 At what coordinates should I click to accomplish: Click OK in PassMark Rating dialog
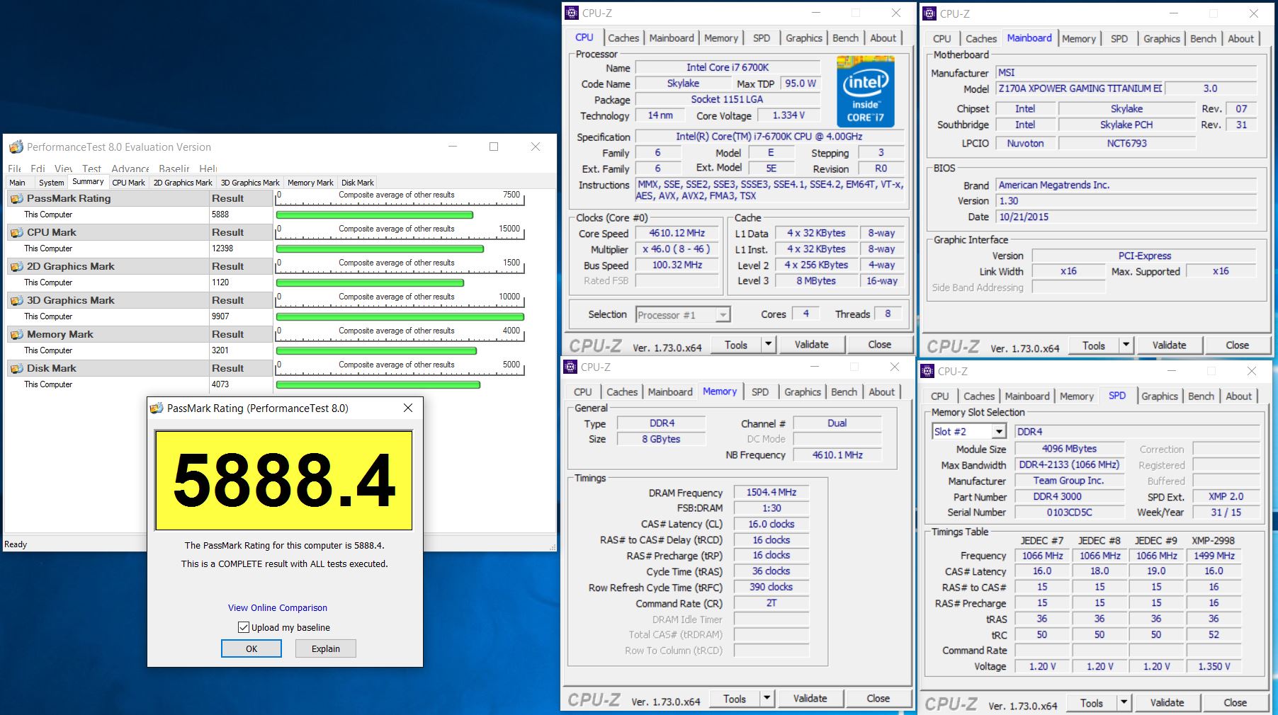[251, 648]
